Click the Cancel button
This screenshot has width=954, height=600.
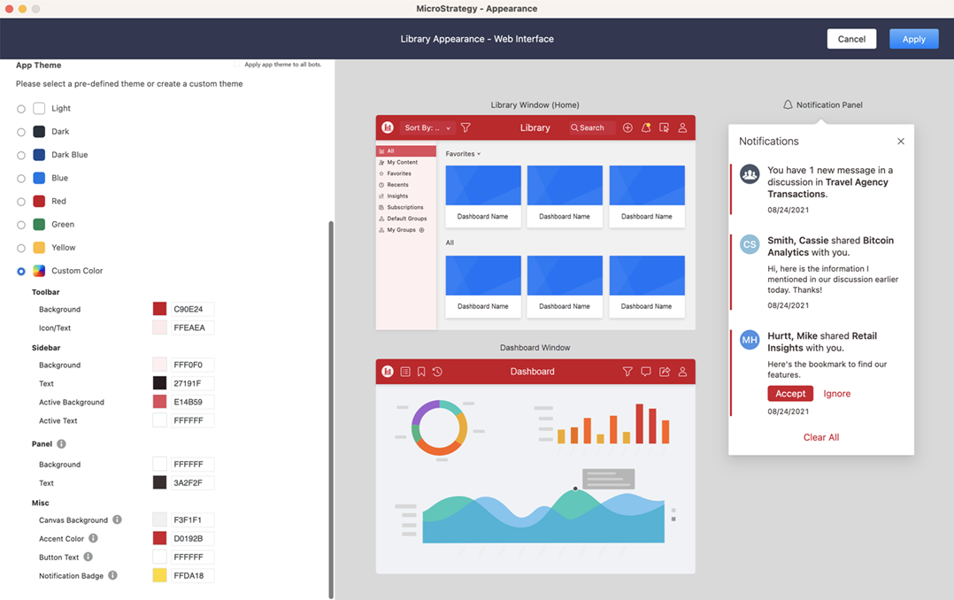[x=851, y=39]
